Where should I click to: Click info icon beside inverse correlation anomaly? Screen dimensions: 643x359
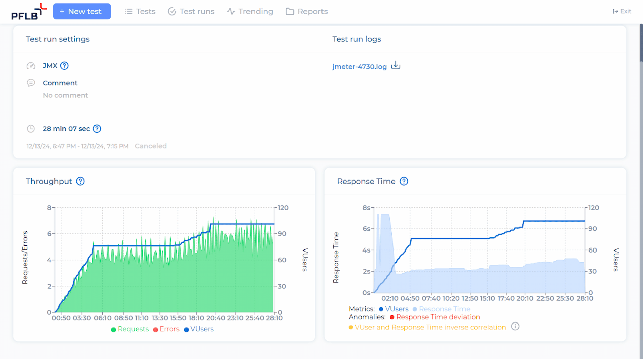point(515,326)
